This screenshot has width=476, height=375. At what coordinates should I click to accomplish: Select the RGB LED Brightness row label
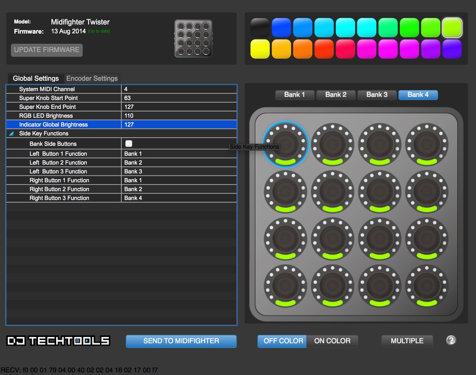(x=46, y=116)
